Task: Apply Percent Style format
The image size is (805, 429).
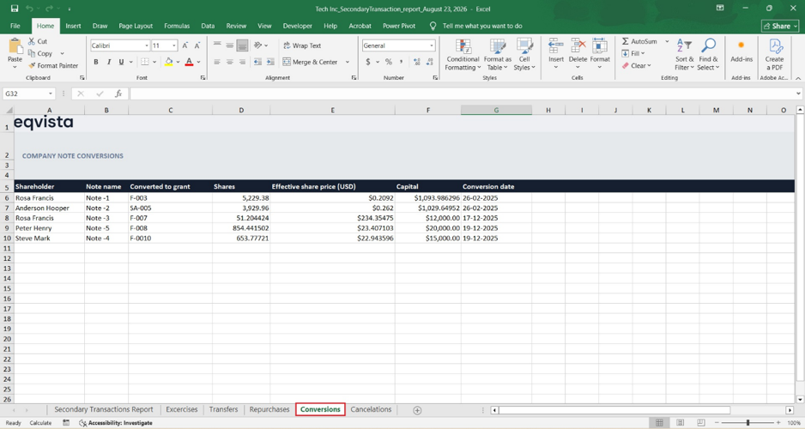Action: (x=389, y=62)
